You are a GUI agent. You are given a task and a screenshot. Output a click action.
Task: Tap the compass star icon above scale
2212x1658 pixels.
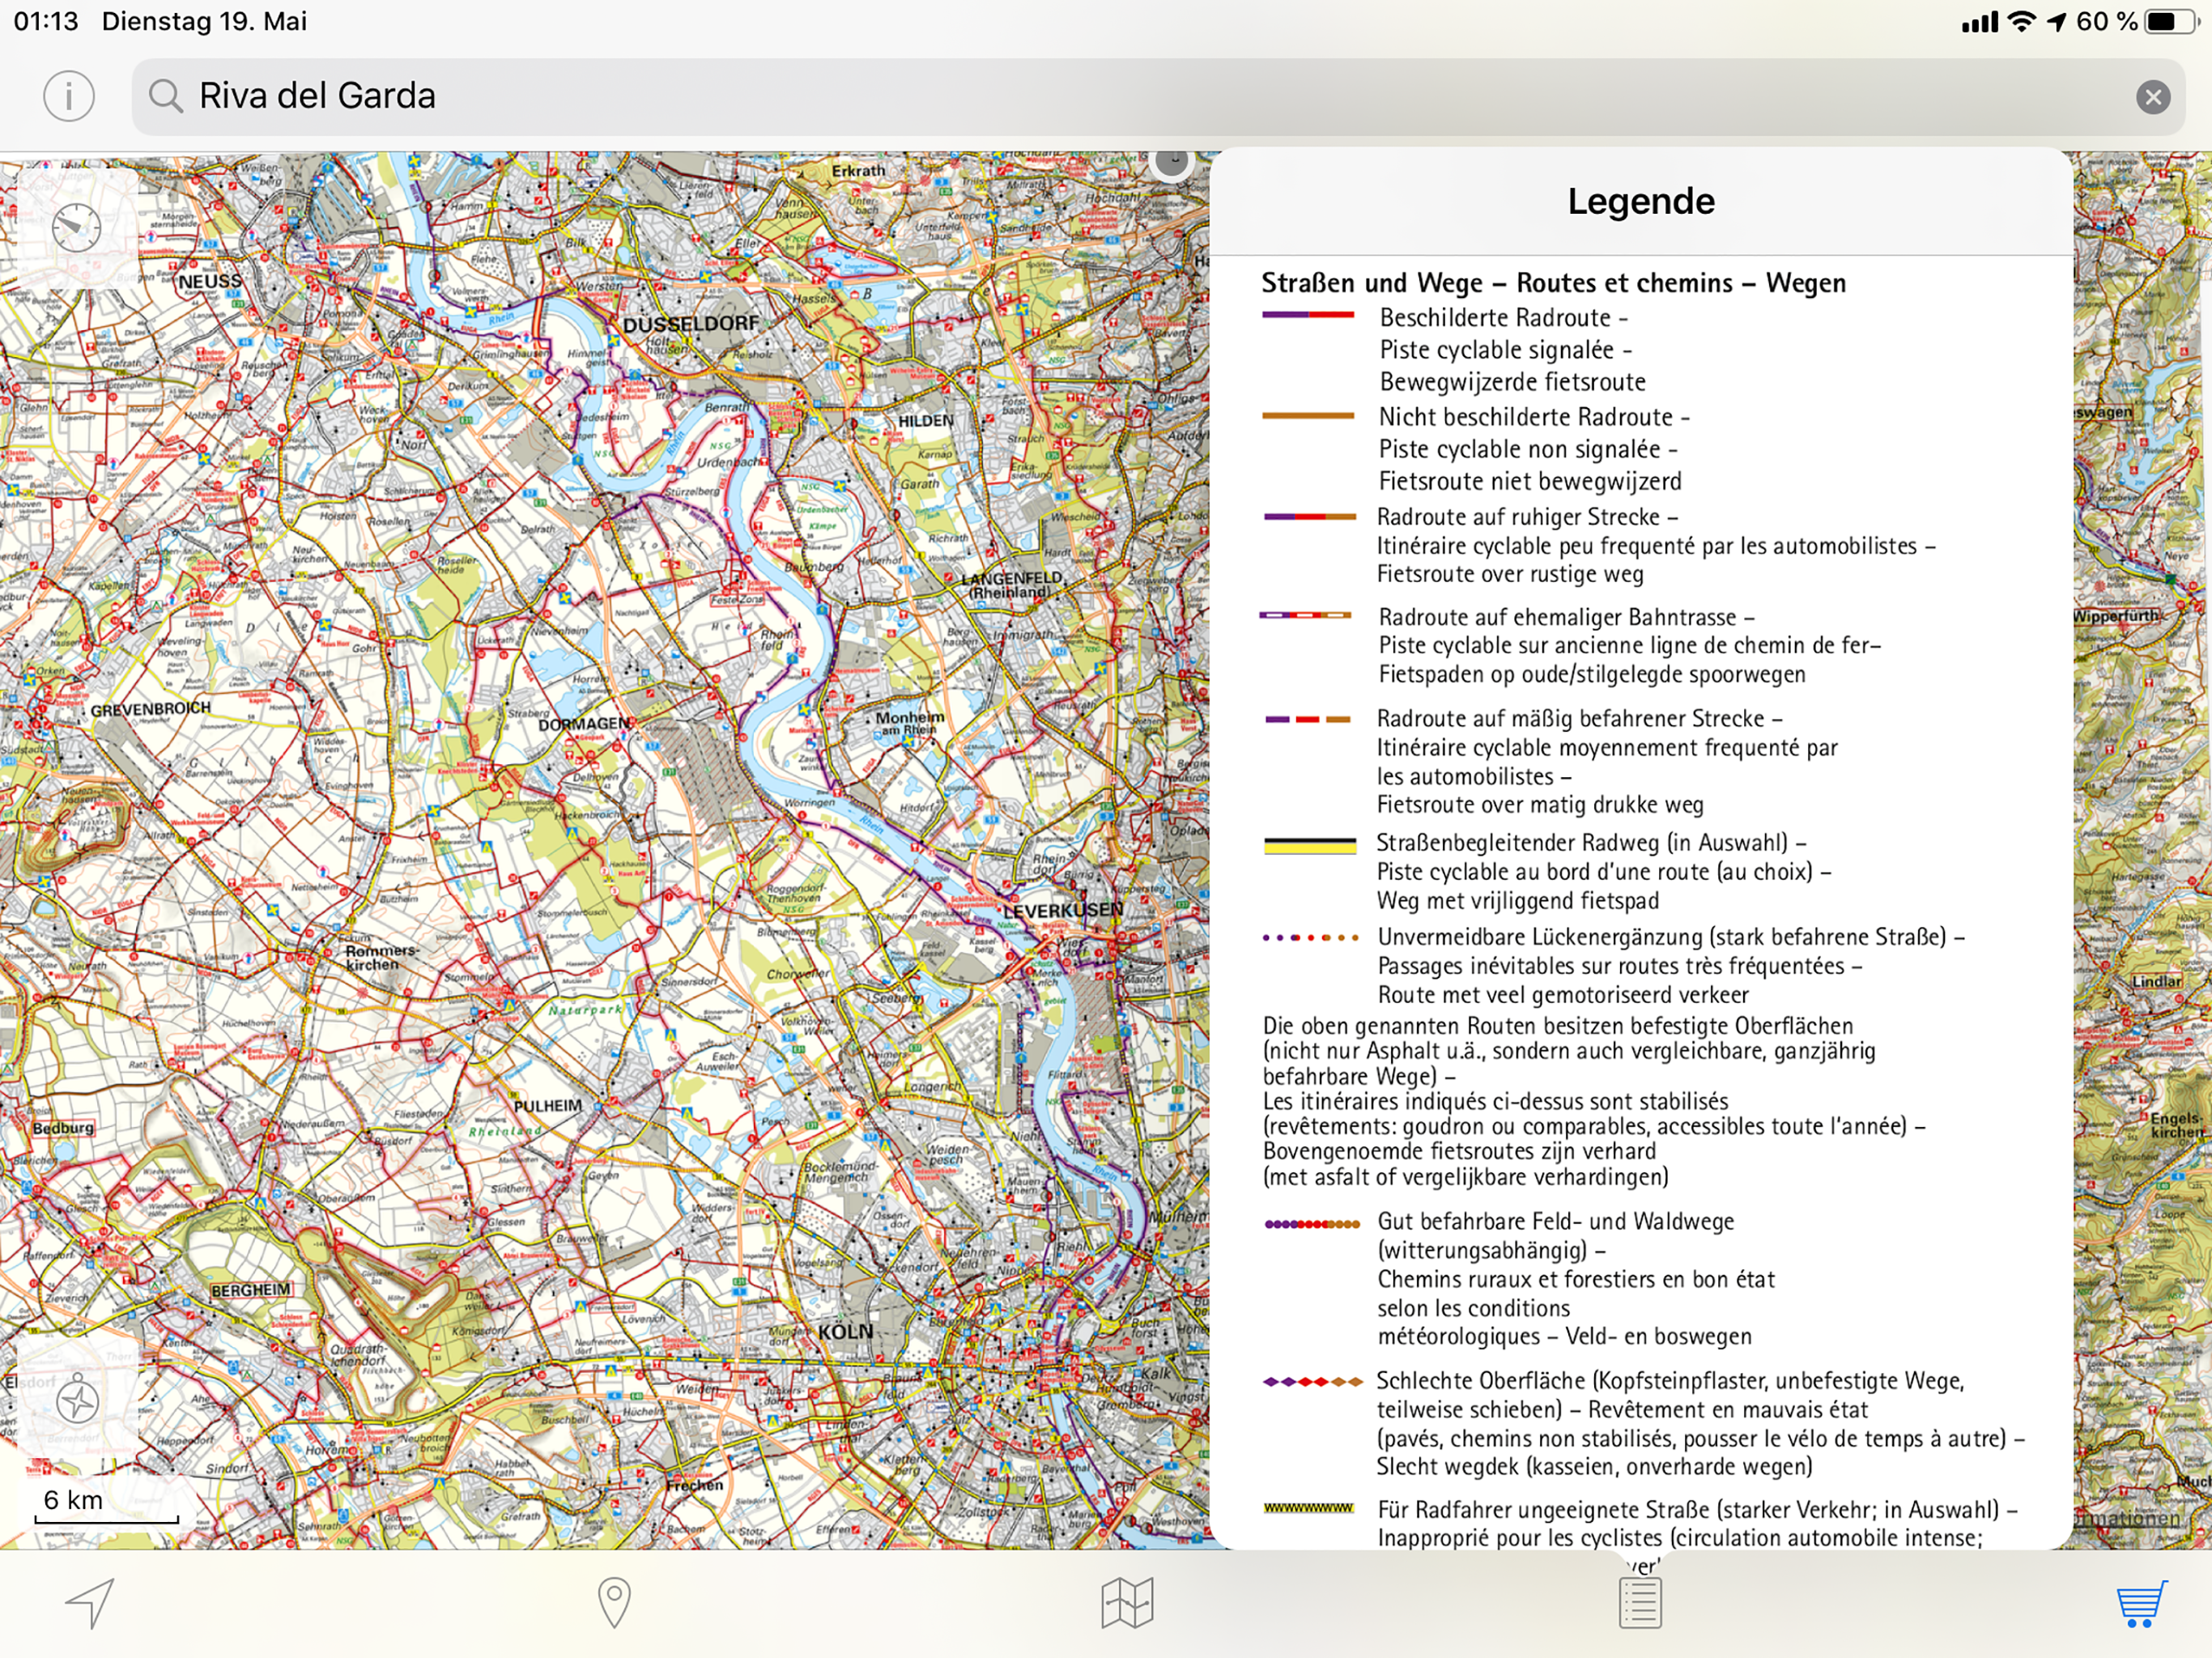77,1401
